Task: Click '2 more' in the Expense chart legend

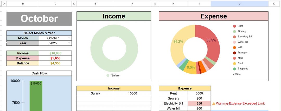Action: [237, 74]
